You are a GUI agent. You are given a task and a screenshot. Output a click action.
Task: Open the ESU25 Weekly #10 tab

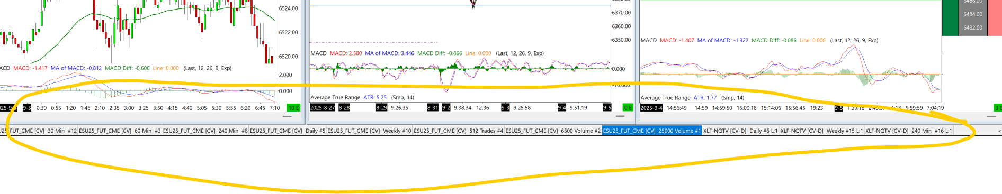(x=370, y=131)
